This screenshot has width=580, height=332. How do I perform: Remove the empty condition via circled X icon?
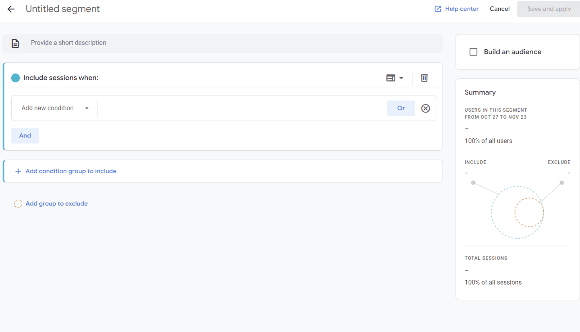[x=425, y=108]
